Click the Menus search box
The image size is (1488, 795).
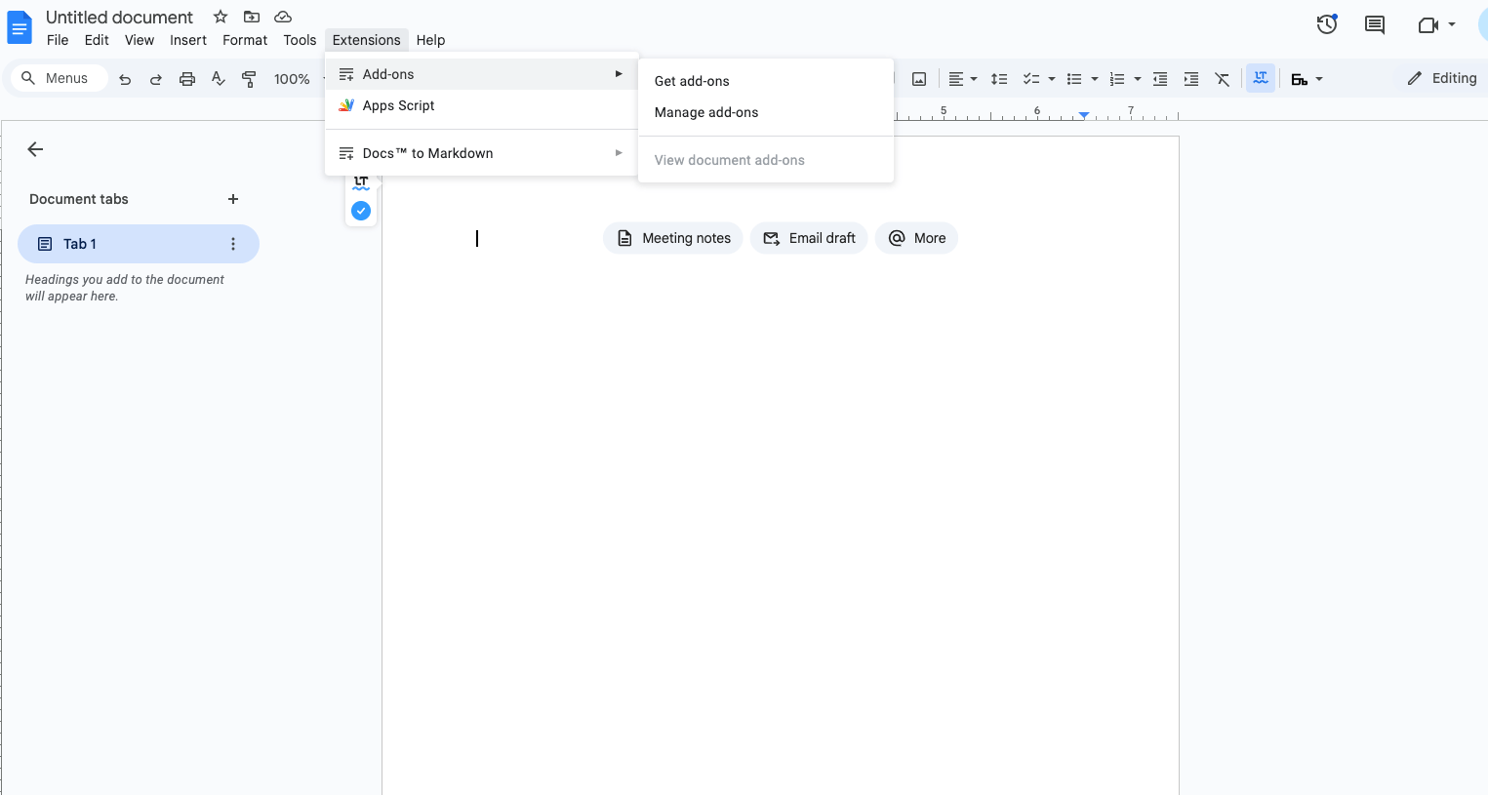pyautogui.click(x=59, y=78)
